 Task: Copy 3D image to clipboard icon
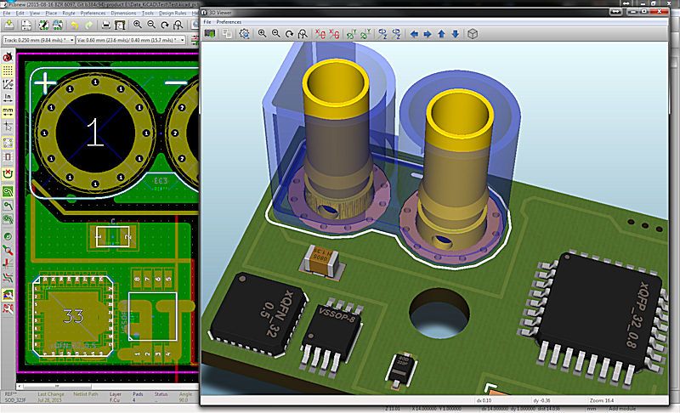click(x=227, y=34)
